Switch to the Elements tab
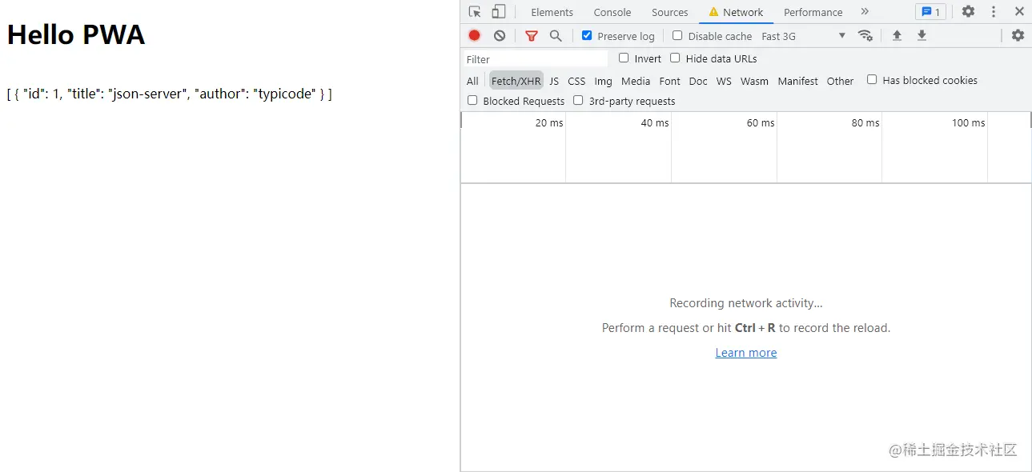 [552, 12]
